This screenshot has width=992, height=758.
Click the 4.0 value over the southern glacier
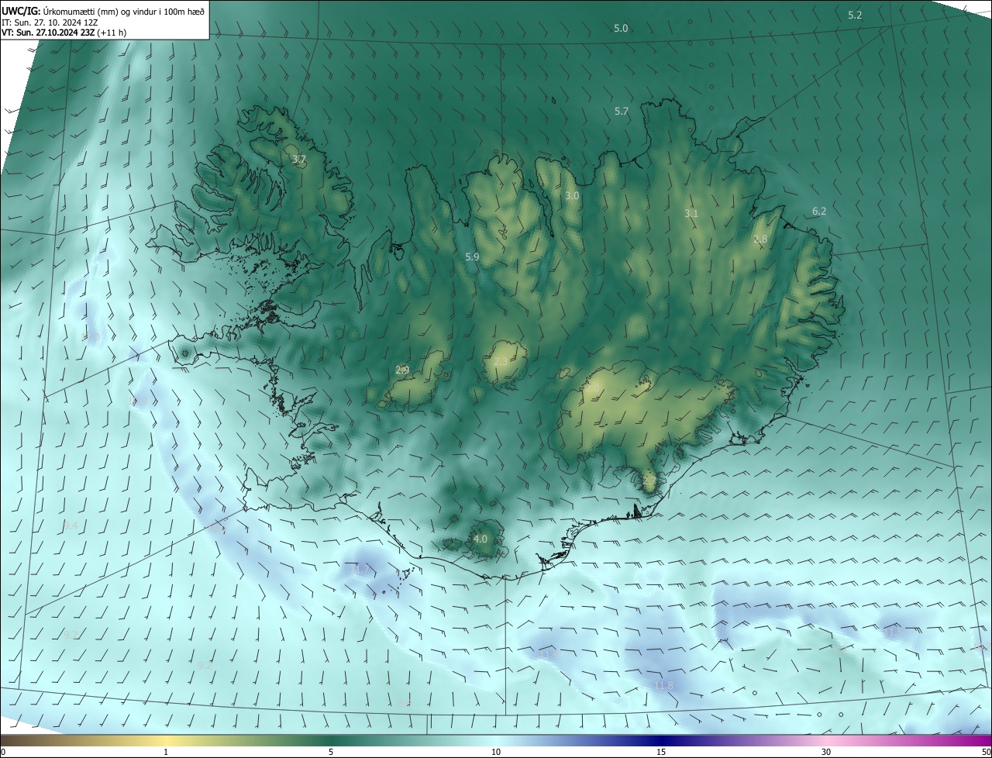480,539
